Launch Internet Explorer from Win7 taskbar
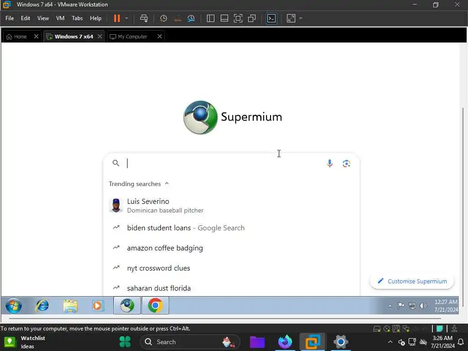The image size is (468, 351). (43, 306)
